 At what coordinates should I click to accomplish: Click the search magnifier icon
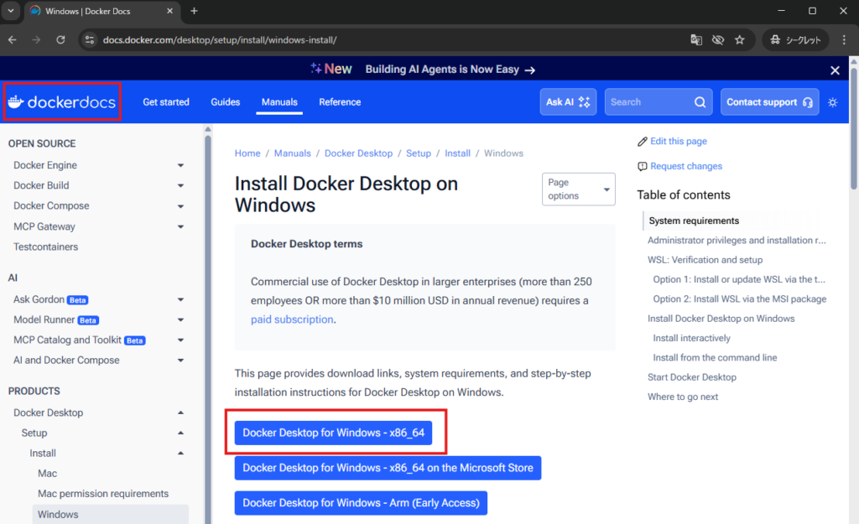coord(700,102)
